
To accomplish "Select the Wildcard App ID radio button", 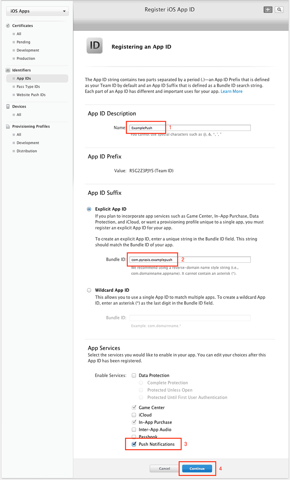I will tap(89, 290).
